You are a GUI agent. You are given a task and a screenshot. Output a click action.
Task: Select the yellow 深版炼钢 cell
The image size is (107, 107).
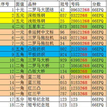pos(43,15)
